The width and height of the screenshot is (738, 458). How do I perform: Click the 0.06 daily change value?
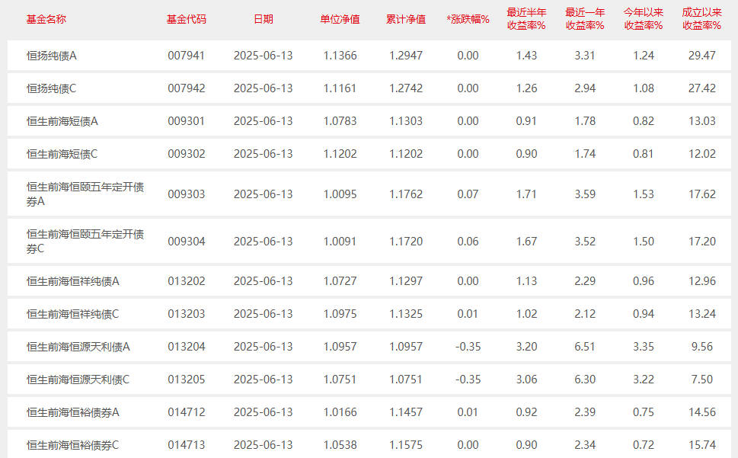[x=468, y=242]
